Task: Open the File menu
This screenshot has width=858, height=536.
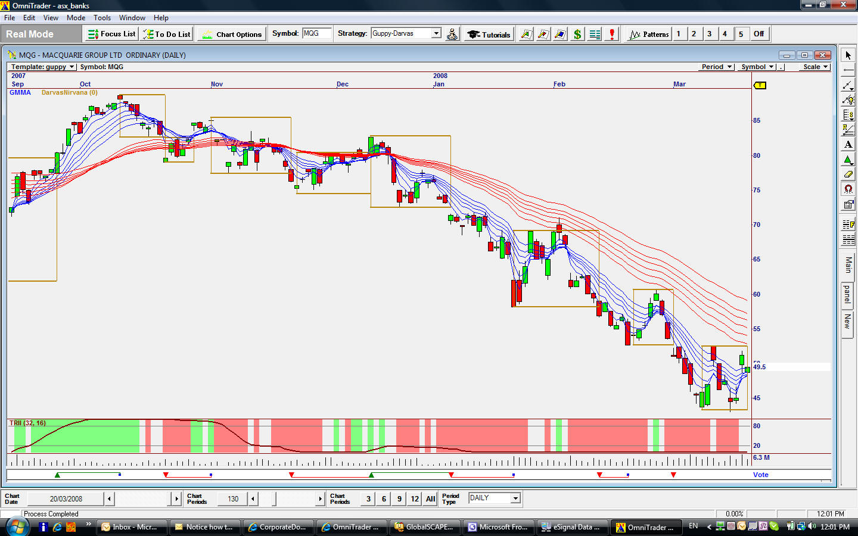Action: [x=10, y=18]
